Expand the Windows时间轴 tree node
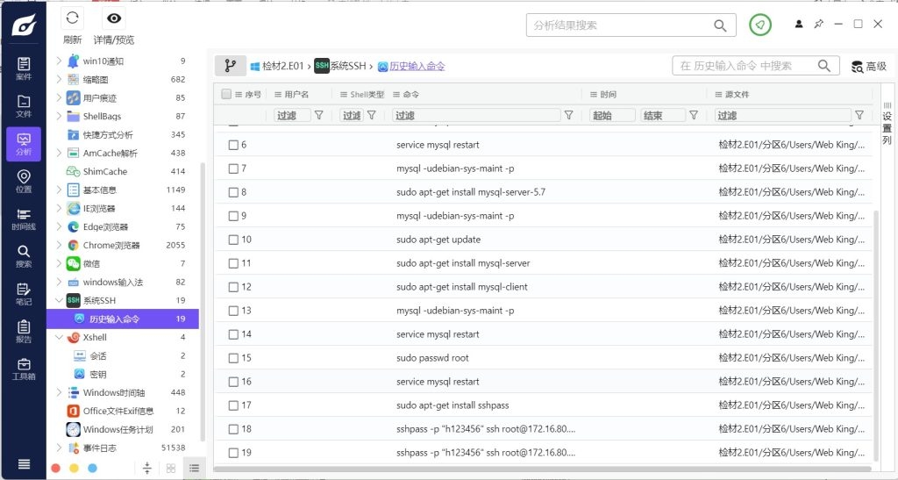 [x=59, y=393]
